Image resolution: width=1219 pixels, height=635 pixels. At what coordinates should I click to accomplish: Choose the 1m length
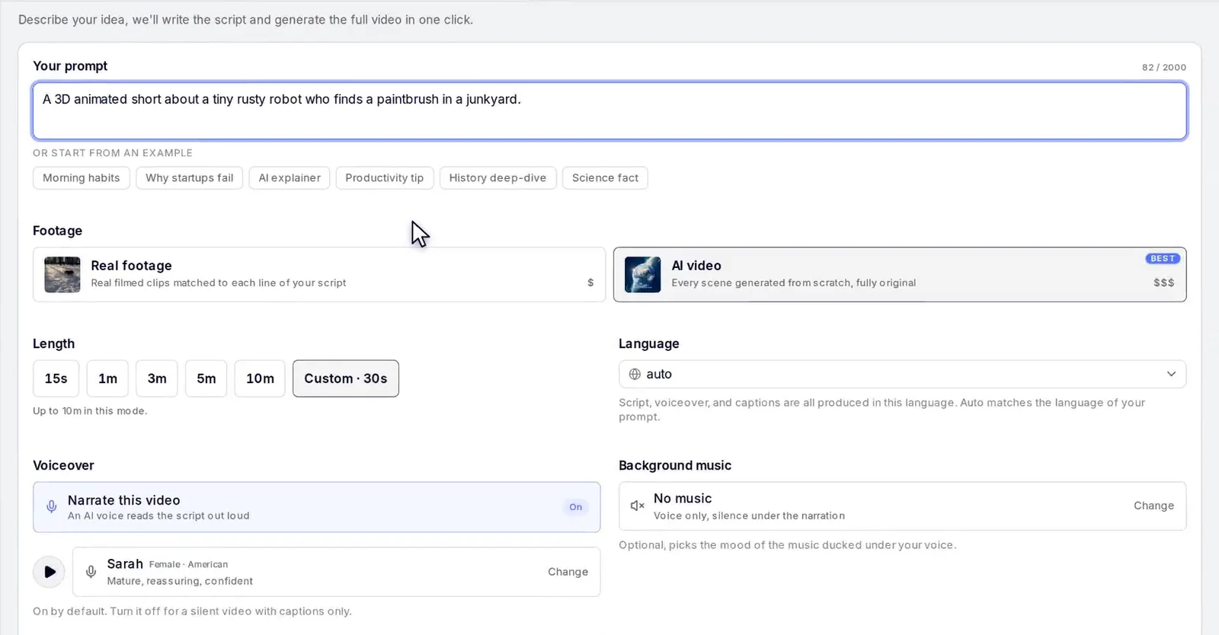(x=107, y=378)
